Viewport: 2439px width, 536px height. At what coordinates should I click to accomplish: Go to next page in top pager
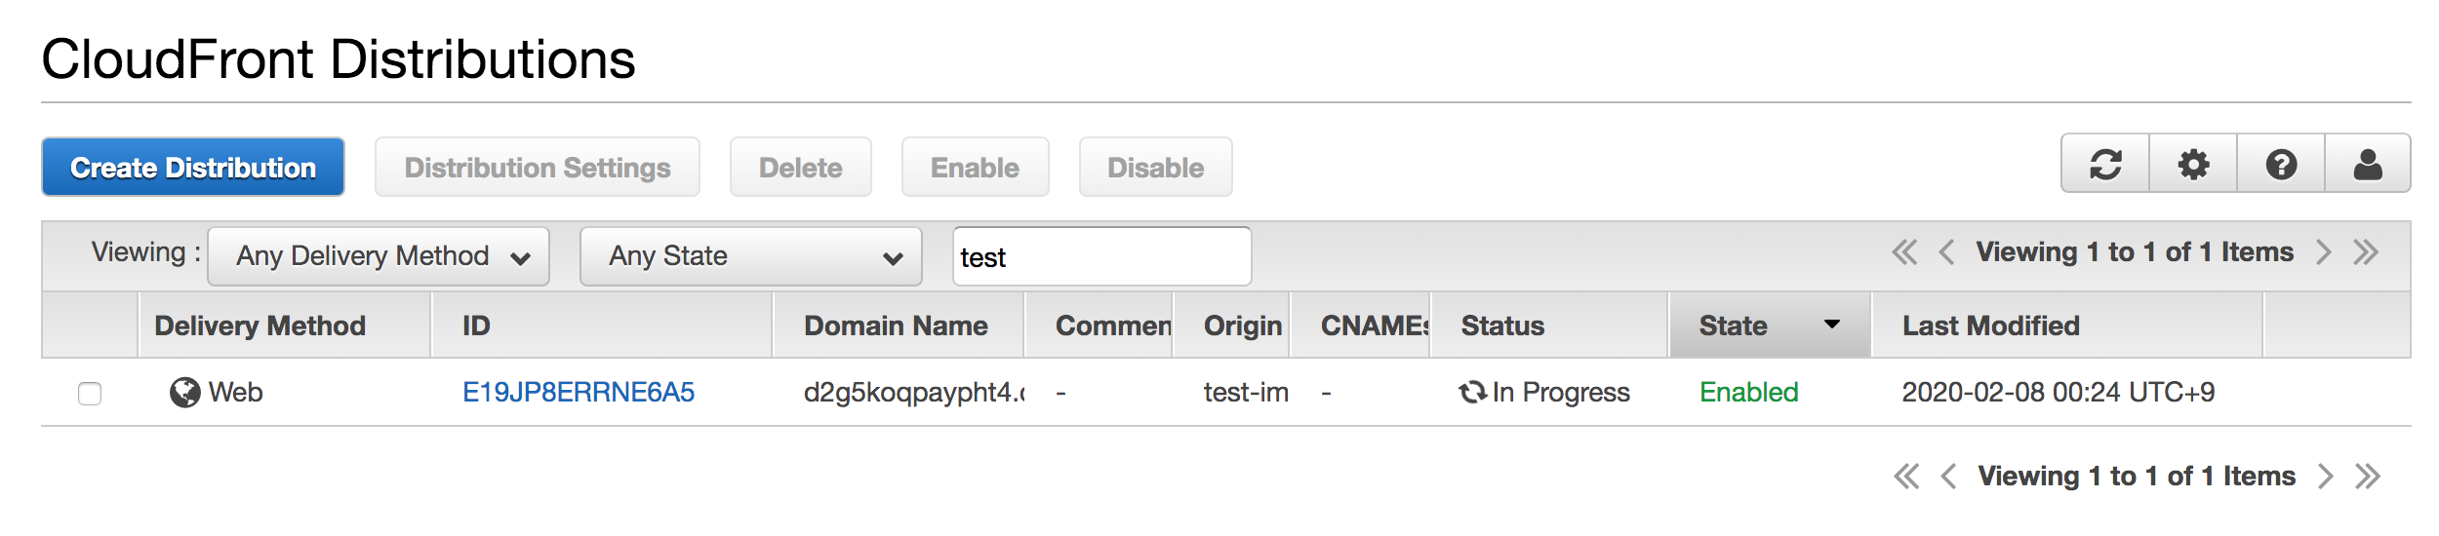coord(2324,252)
